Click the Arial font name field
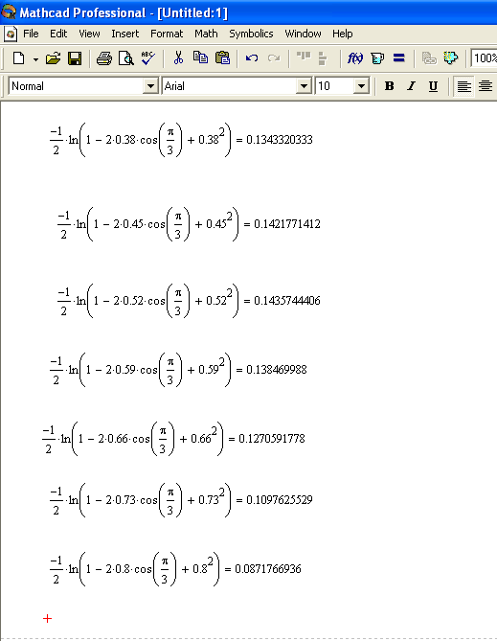 point(230,86)
